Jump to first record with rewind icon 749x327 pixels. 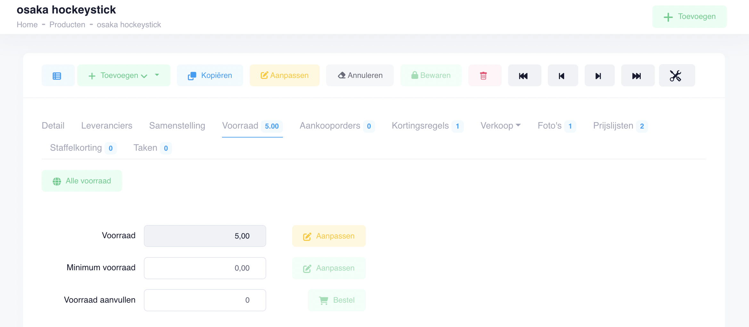524,76
